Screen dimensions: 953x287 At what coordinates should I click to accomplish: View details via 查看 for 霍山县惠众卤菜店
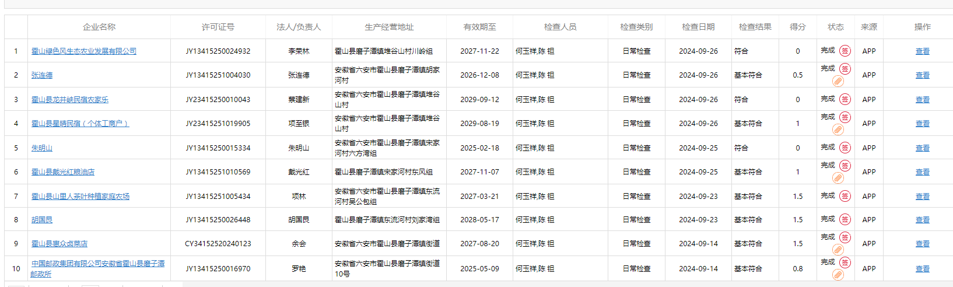coord(922,244)
